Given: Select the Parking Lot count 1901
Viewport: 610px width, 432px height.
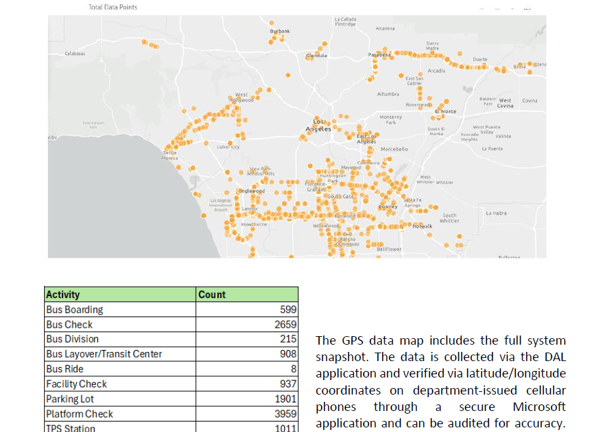Looking at the screenshot, I should 285,399.
